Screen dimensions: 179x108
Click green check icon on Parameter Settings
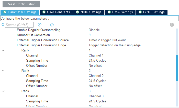5,12
